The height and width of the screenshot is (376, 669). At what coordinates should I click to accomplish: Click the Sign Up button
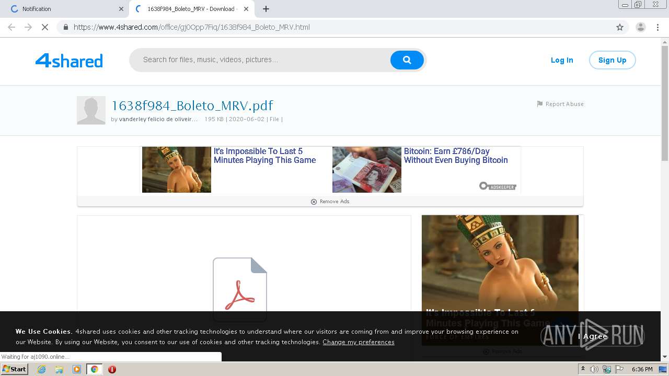coord(612,60)
